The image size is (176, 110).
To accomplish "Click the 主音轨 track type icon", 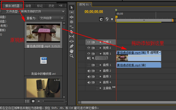I will [x=114, y=87].
